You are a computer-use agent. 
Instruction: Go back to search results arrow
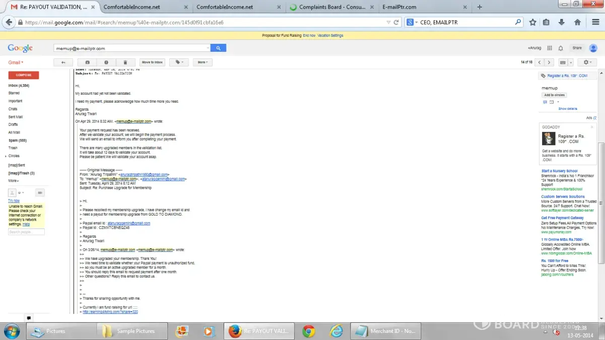coord(63,62)
